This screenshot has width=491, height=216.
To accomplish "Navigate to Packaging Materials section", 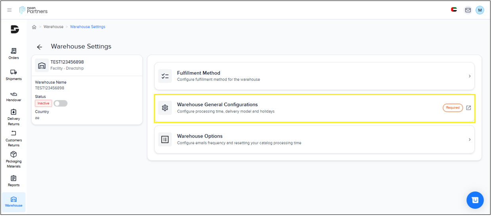I will click(x=13, y=159).
